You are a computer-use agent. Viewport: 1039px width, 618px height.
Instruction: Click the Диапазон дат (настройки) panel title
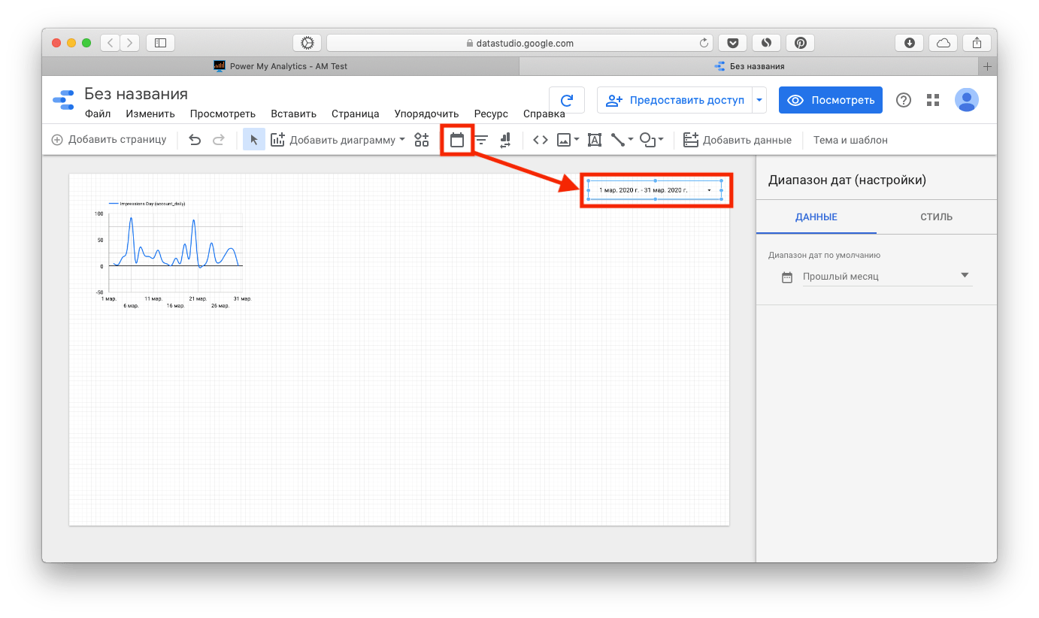click(x=847, y=180)
